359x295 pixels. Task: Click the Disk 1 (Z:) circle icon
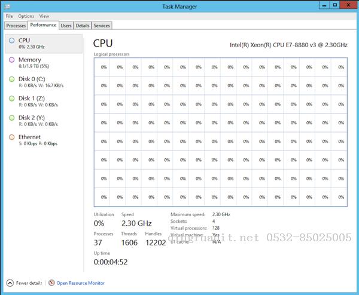click(12, 98)
